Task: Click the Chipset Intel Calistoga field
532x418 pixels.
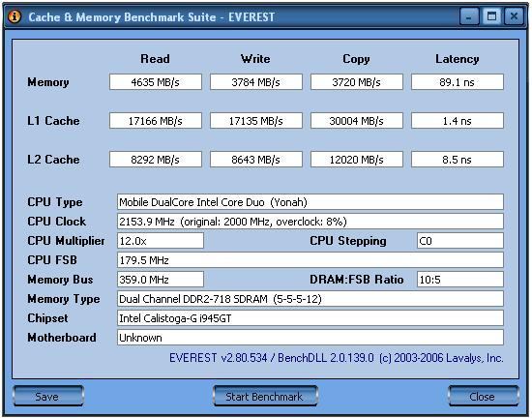Action: 310,318
